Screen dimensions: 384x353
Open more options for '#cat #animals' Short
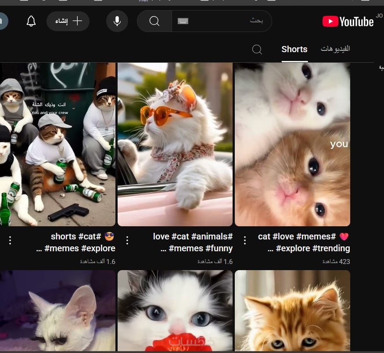pos(127,240)
